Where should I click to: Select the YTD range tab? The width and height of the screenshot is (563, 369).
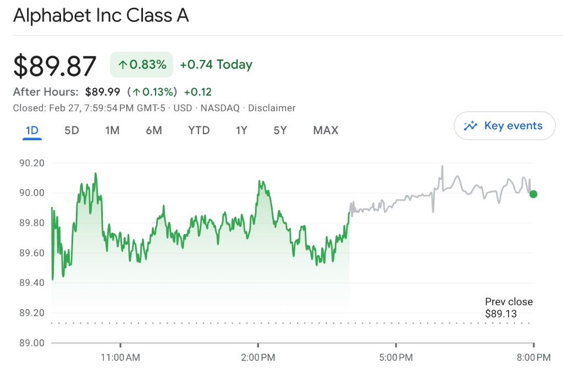[x=199, y=130]
